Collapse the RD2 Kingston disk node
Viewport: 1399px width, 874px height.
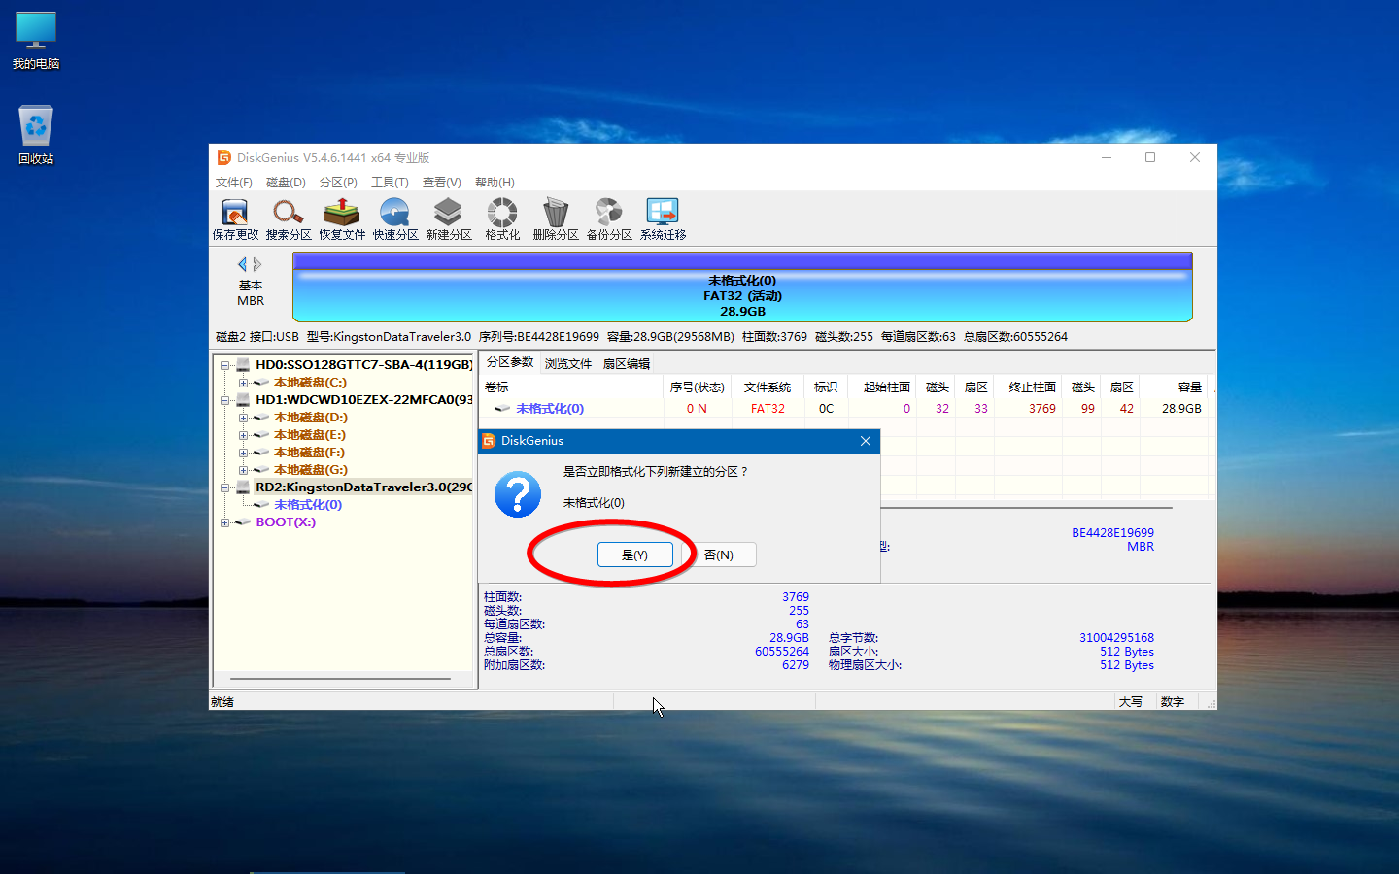click(x=225, y=487)
